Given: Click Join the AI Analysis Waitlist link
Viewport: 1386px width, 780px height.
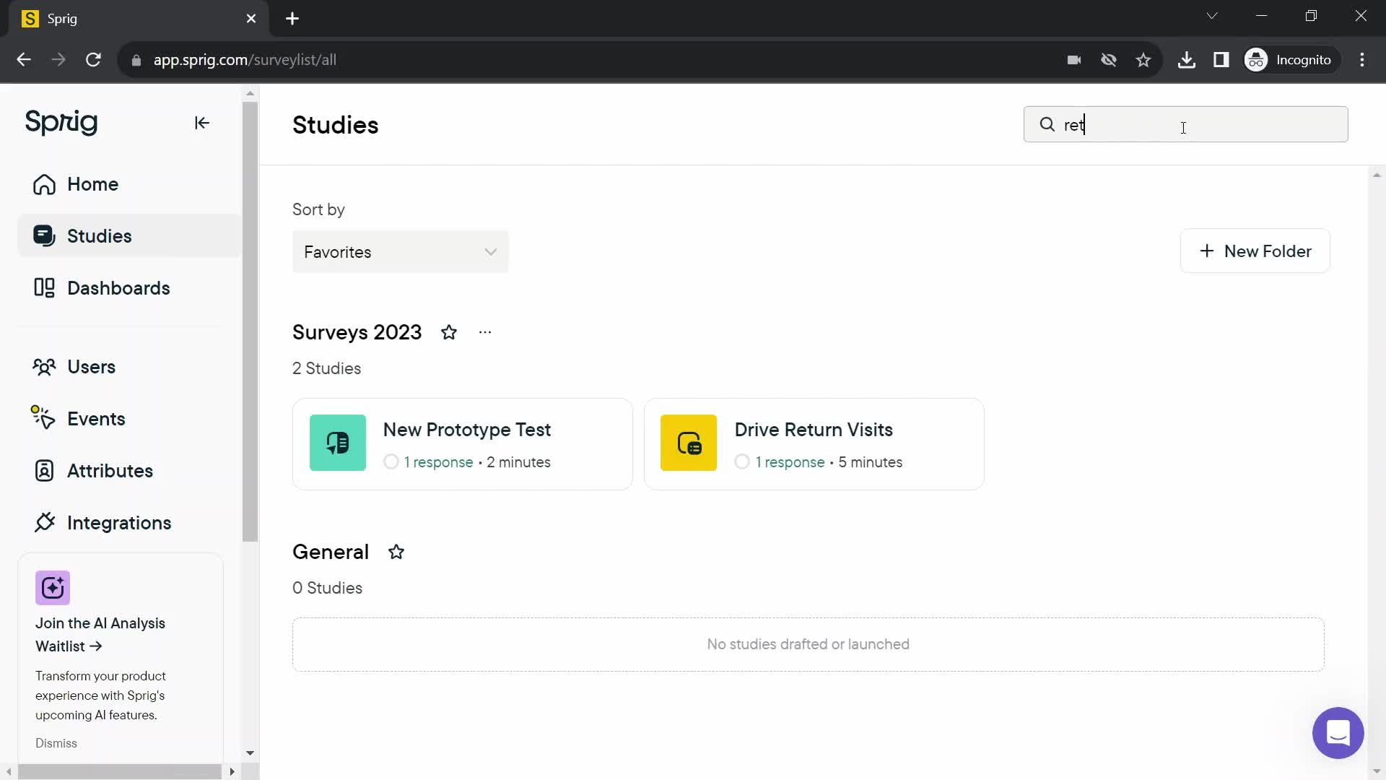Looking at the screenshot, I should point(101,634).
